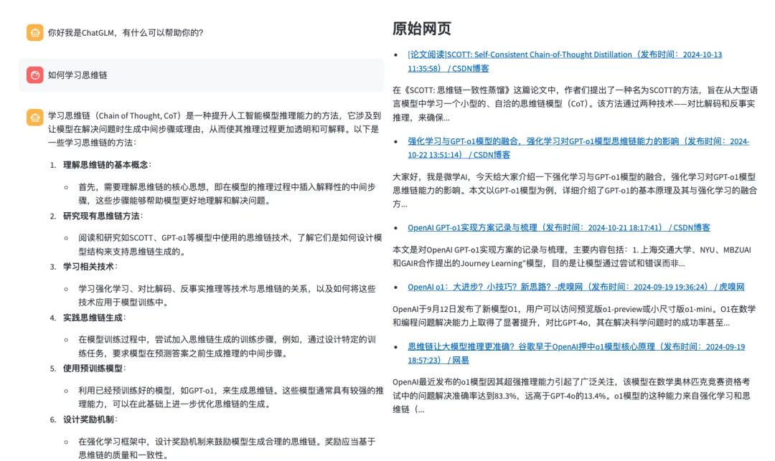775x461 pixels.
Task: Click the bot avatar beside the 学习思维链 answer
Action: tap(34, 118)
